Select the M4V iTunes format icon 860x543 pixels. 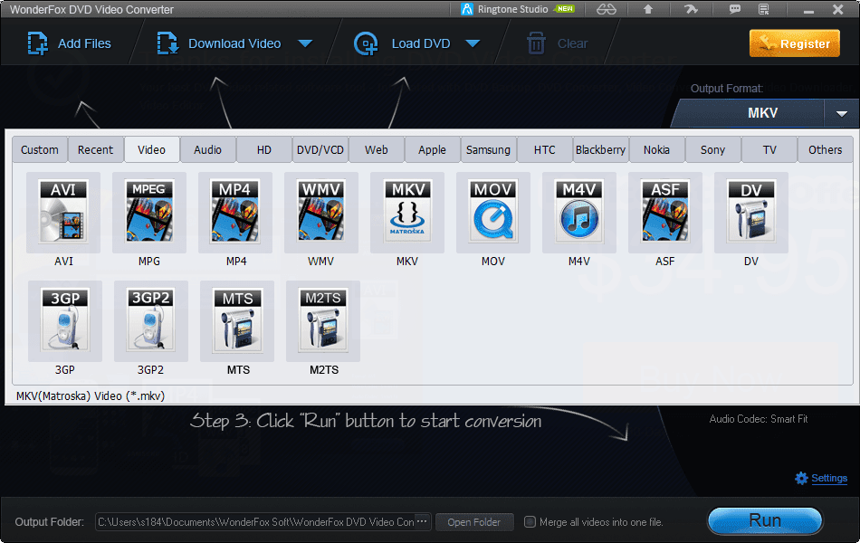[x=579, y=213]
